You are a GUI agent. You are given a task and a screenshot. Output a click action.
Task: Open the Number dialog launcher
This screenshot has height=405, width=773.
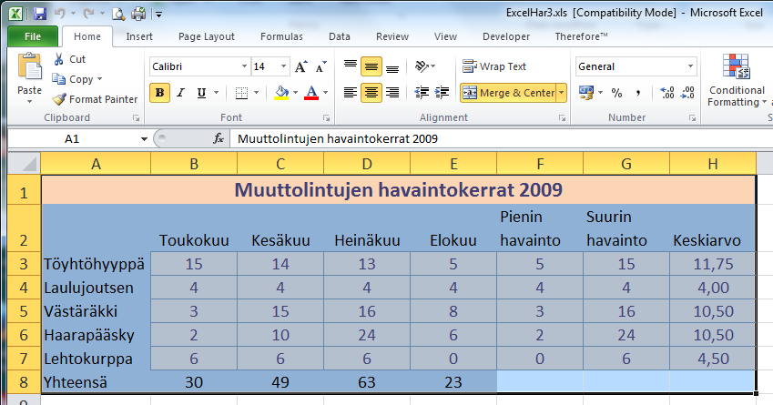[692, 117]
